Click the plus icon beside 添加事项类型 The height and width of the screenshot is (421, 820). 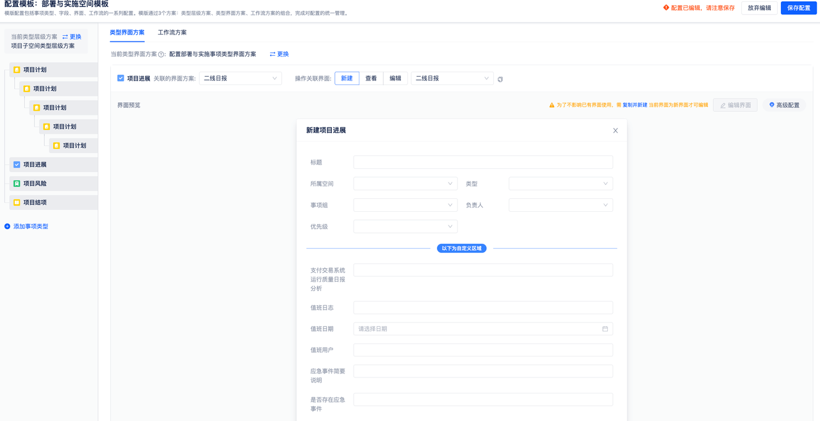(8, 226)
